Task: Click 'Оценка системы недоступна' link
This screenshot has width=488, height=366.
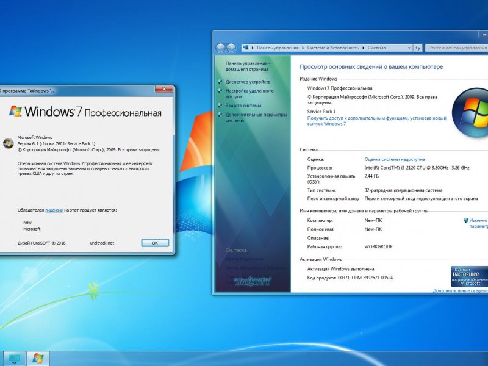Action: pyautogui.click(x=395, y=159)
